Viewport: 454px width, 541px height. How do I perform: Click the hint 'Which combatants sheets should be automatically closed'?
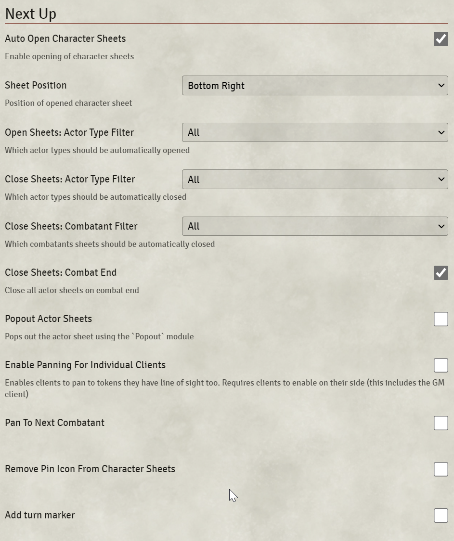coord(110,244)
